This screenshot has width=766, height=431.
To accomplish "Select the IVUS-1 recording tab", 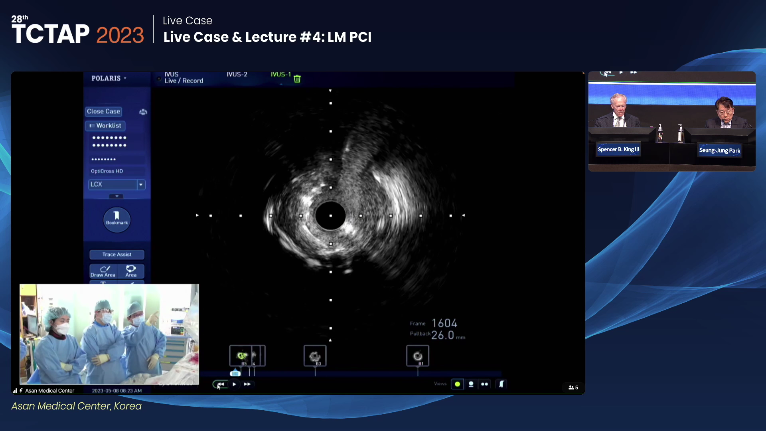I will click(x=281, y=75).
